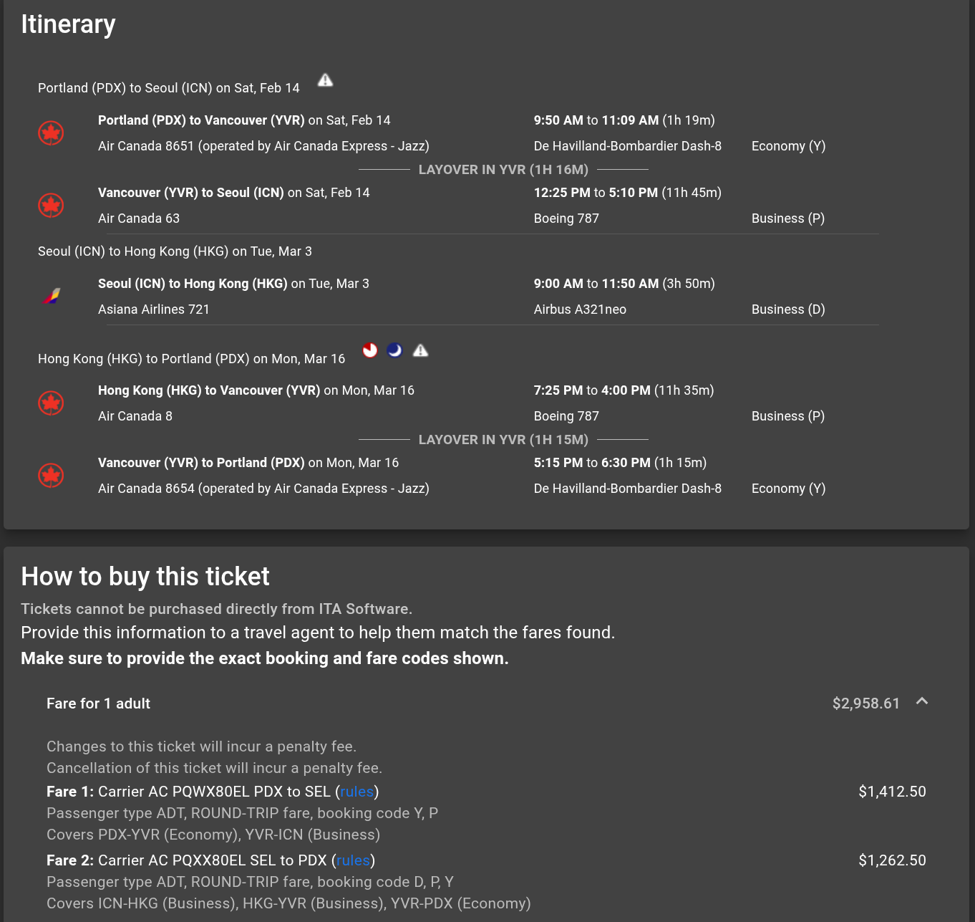Click the warning icon beside Portland to Seoul heading
The height and width of the screenshot is (922, 975).
[324, 81]
